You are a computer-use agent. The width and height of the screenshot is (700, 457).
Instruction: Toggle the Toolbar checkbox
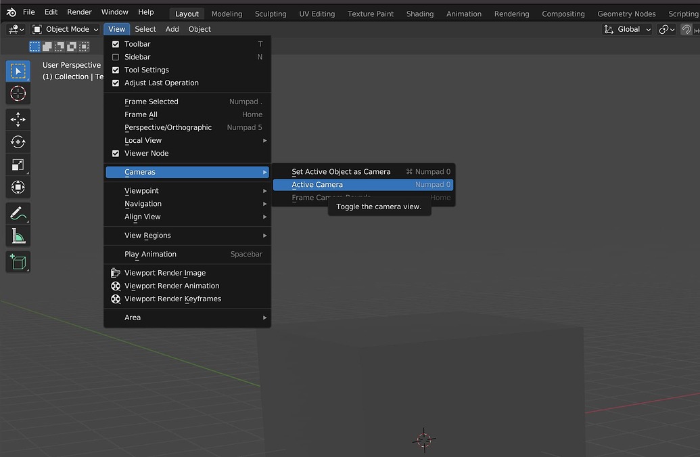pos(116,44)
